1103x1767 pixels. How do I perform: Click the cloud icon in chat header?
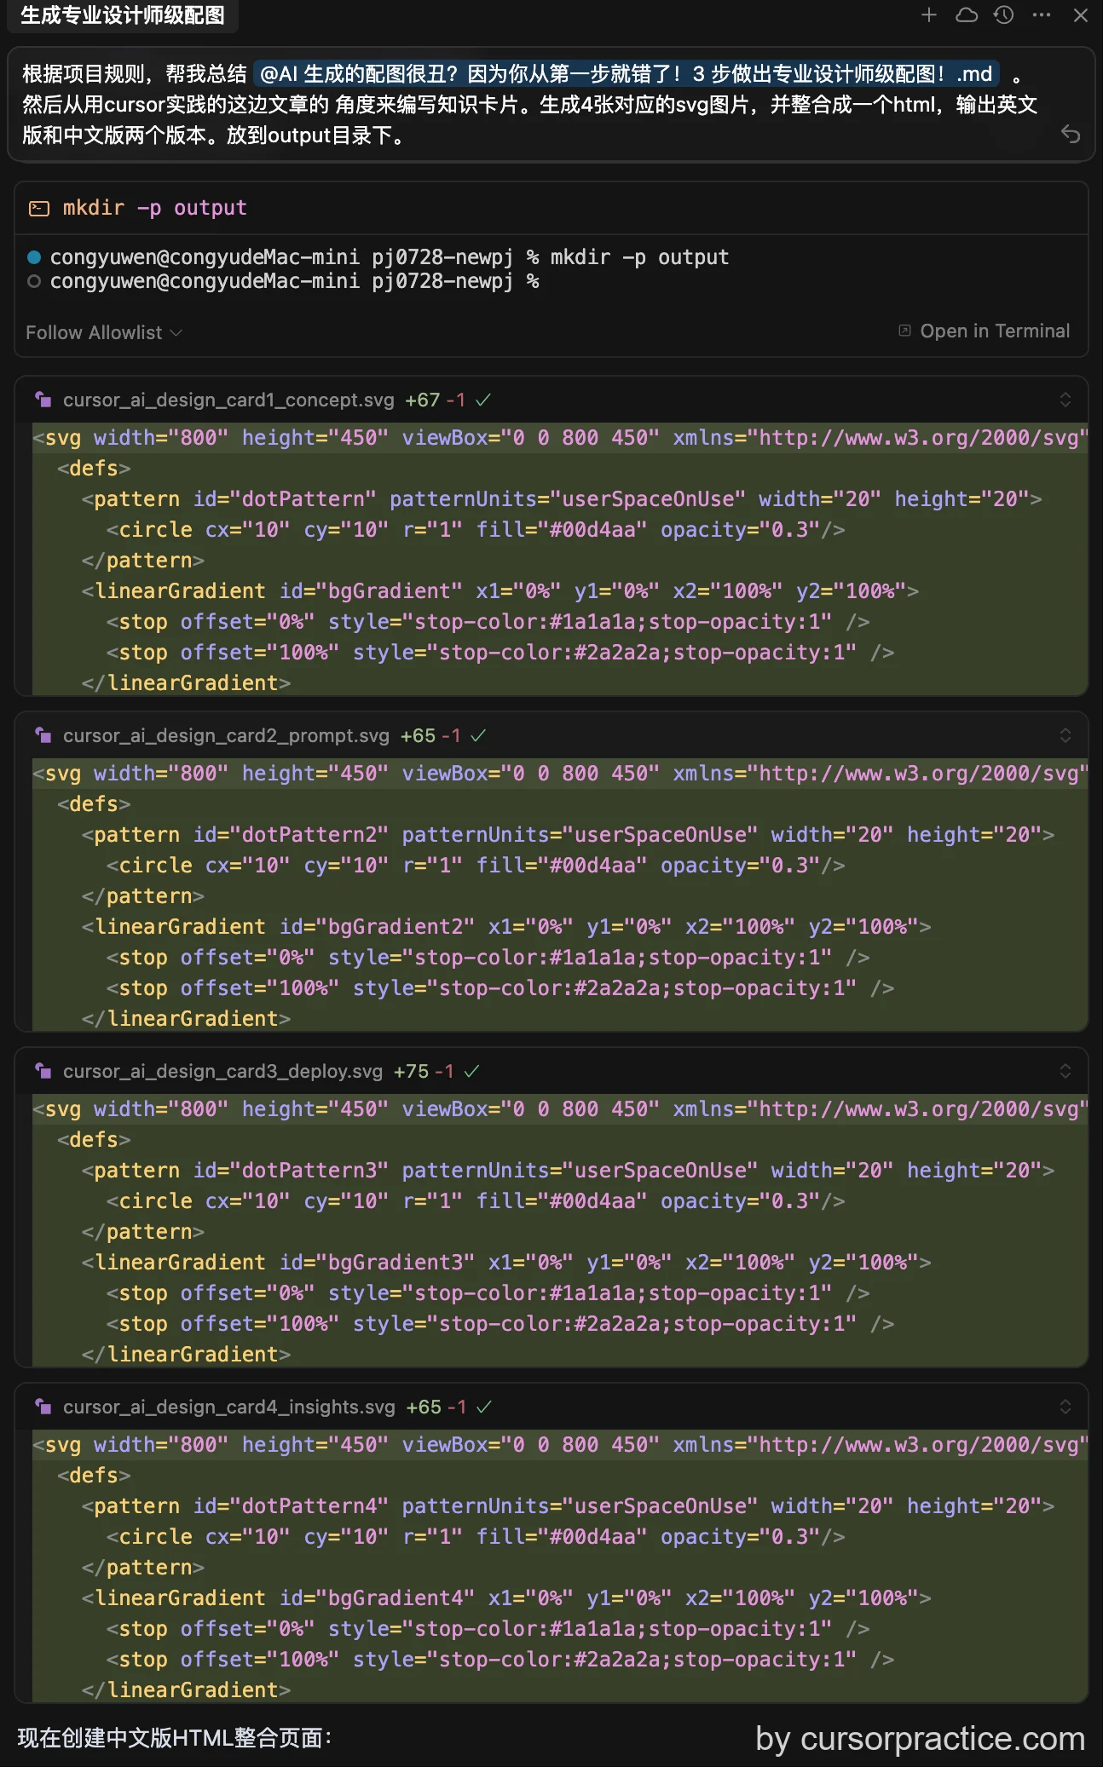coord(967,14)
